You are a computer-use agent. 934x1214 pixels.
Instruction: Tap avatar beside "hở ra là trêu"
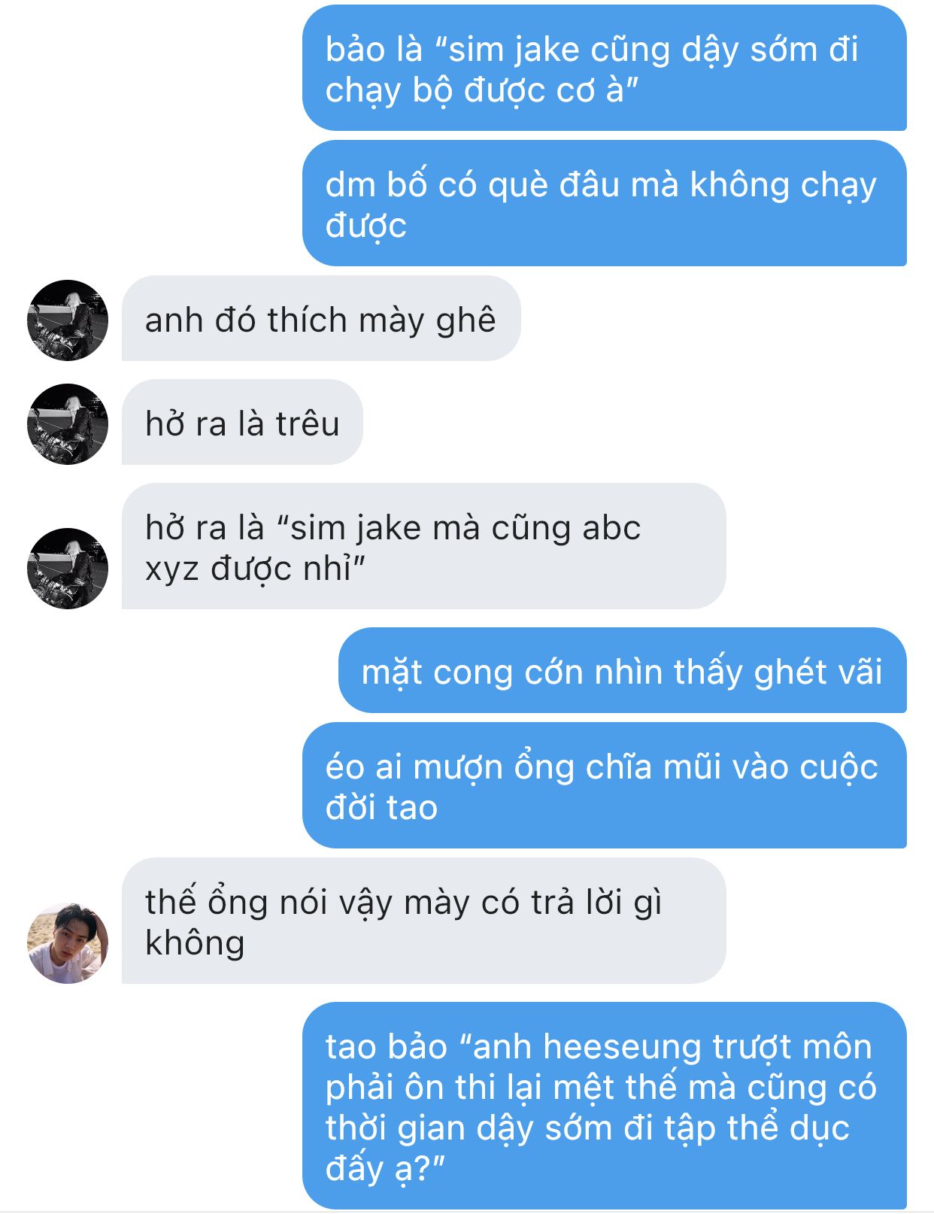point(68,424)
